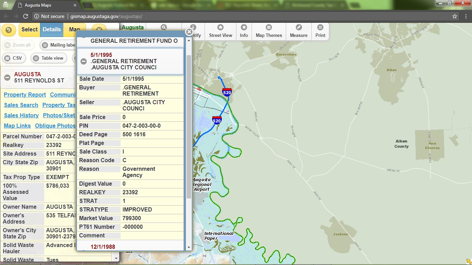Image resolution: width=472 pixels, height=265 pixels.
Task: Close the sales history popup
Action: click(x=189, y=32)
